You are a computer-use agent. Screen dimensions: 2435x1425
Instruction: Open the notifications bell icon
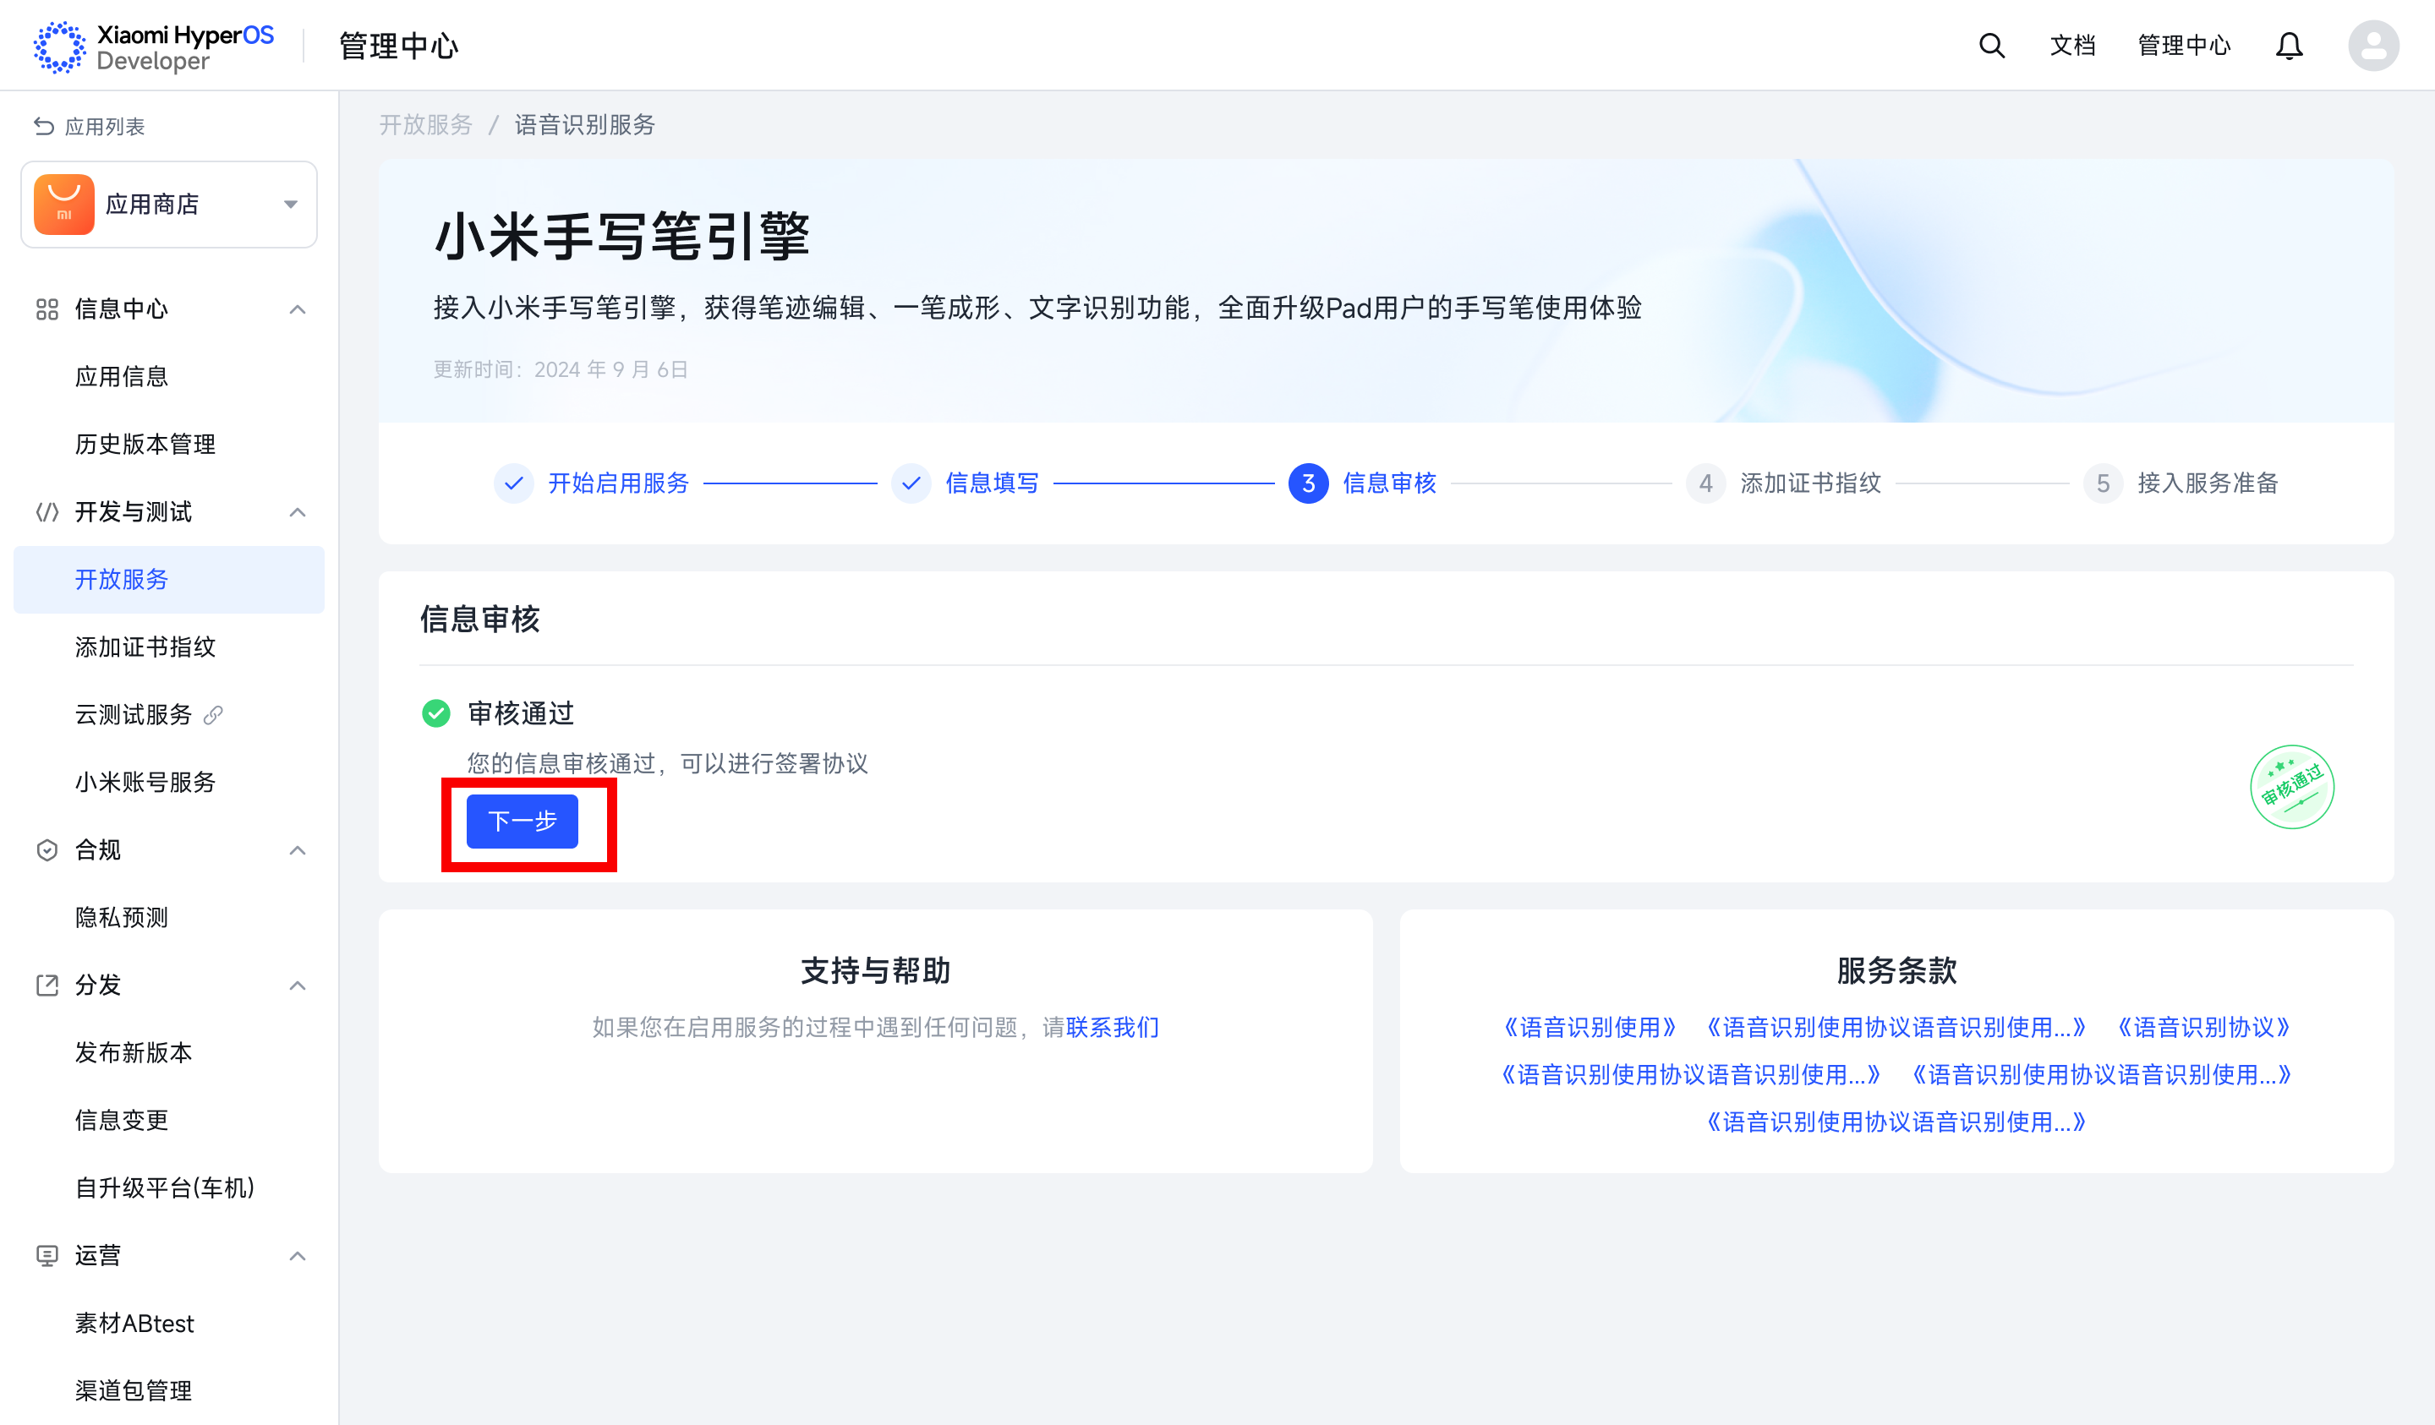(x=2289, y=46)
